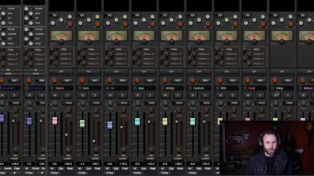Image resolution: width=314 pixels, height=176 pixels.
Task: Enable Comp on the Gtr strip
Action: pyautogui.click(x=123, y=103)
